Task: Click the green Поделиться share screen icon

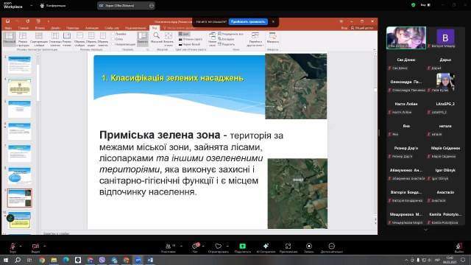Action: 242,246
